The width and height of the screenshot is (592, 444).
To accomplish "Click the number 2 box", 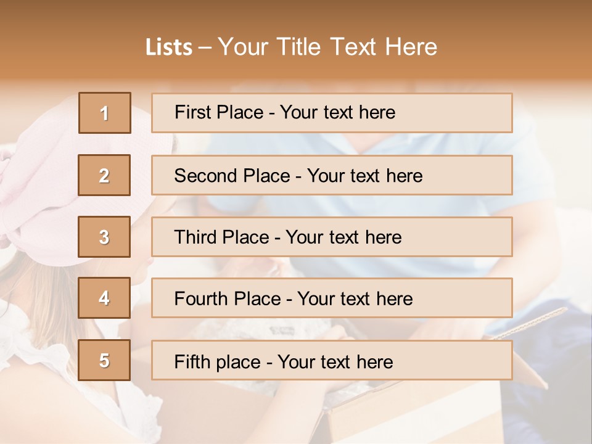I will 104,175.
